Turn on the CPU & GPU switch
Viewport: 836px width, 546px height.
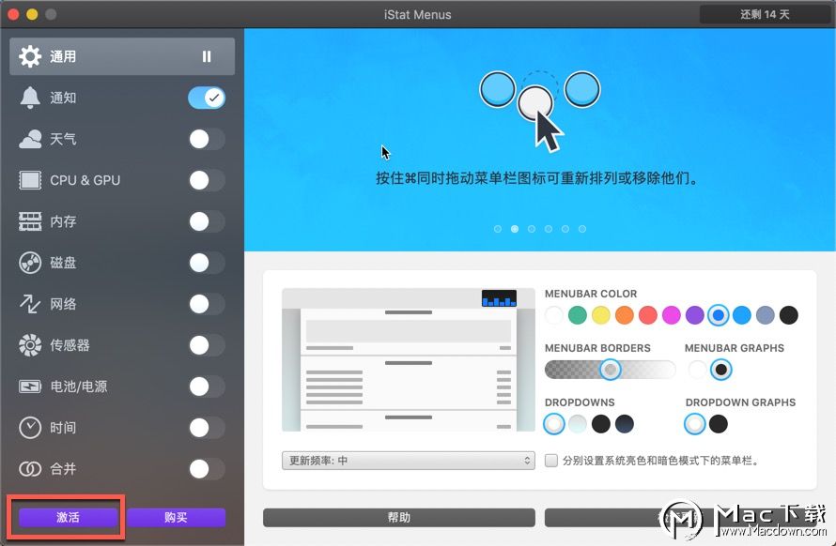click(x=207, y=180)
